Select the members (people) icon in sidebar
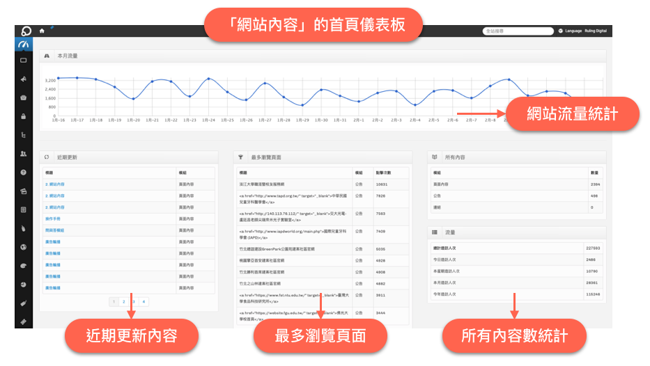 point(24,153)
